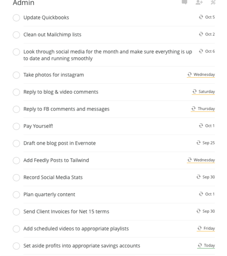This screenshot has width=227, height=256.
Task: Click recurring icon next to Sep 25
Action: point(198,143)
